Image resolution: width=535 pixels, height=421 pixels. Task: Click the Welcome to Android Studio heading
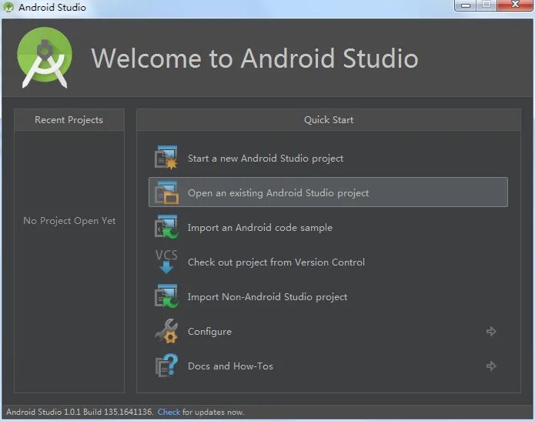click(x=255, y=58)
